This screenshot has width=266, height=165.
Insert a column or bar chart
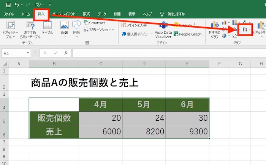pos(225,23)
